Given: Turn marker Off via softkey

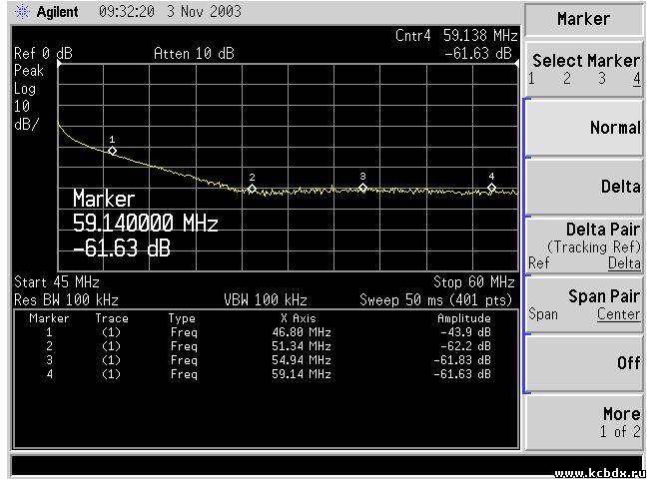Looking at the screenshot, I should coord(584,363).
